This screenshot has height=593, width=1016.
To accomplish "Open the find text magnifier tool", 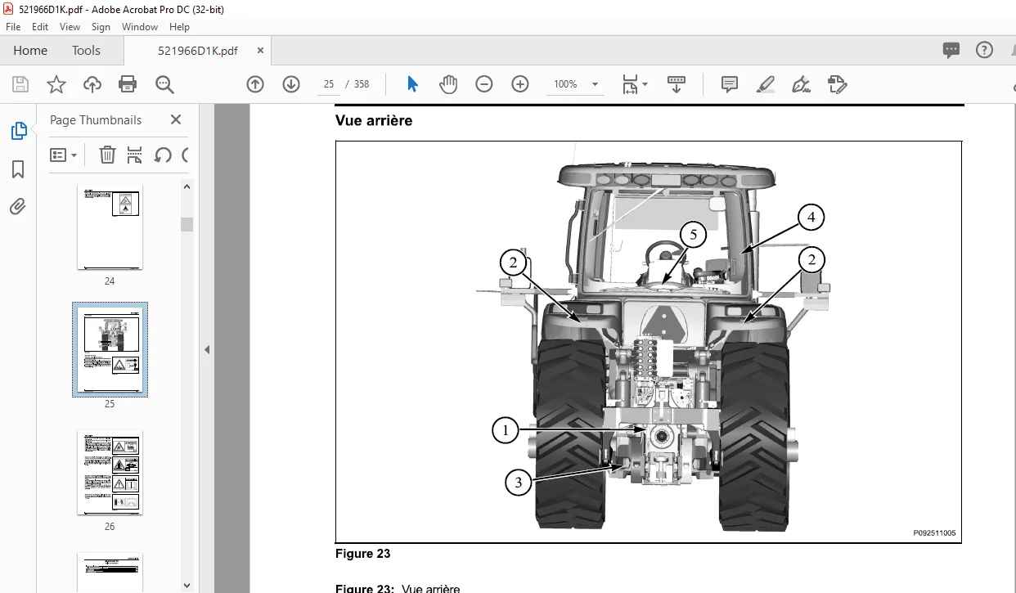I will pos(164,84).
